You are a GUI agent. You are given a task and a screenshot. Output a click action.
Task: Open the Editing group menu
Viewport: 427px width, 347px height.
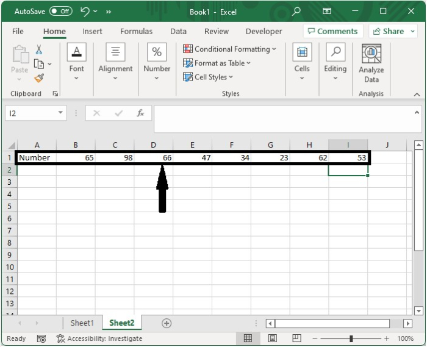(x=335, y=62)
